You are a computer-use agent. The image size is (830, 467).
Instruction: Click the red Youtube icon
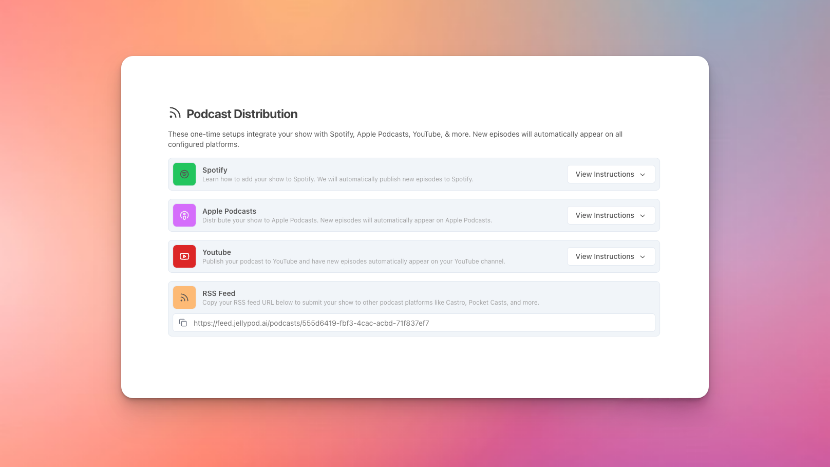click(184, 256)
